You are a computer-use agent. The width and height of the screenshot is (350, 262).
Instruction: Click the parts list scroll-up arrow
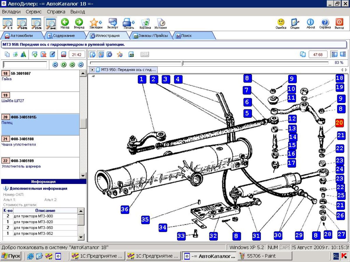(83, 73)
